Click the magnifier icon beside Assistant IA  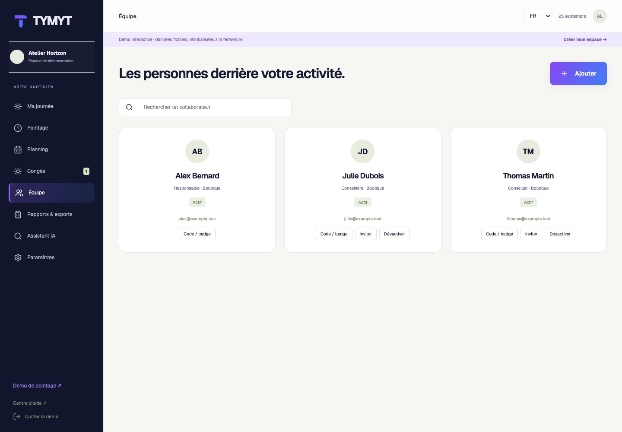click(18, 236)
